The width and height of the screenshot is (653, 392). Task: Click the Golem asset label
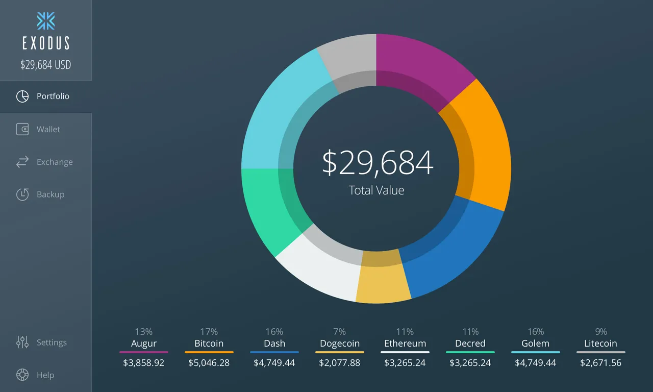click(536, 344)
